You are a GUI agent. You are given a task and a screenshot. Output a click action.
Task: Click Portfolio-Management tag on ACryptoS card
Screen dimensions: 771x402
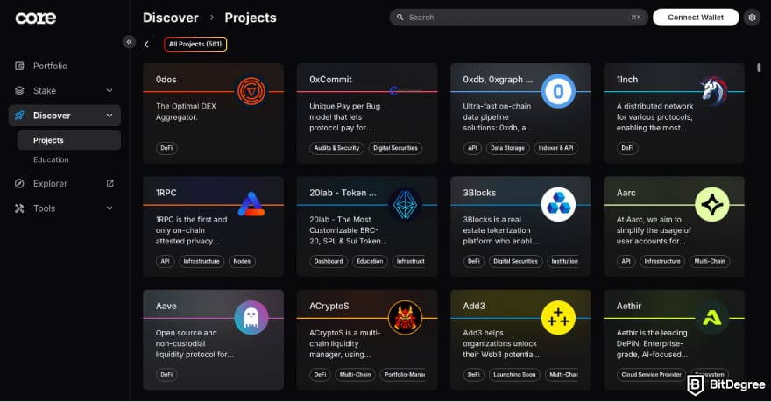pyautogui.click(x=404, y=375)
